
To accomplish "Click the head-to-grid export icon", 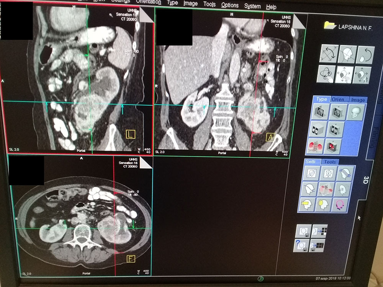I will (319, 231).
